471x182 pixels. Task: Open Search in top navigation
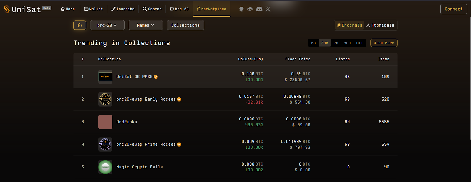click(x=152, y=9)
